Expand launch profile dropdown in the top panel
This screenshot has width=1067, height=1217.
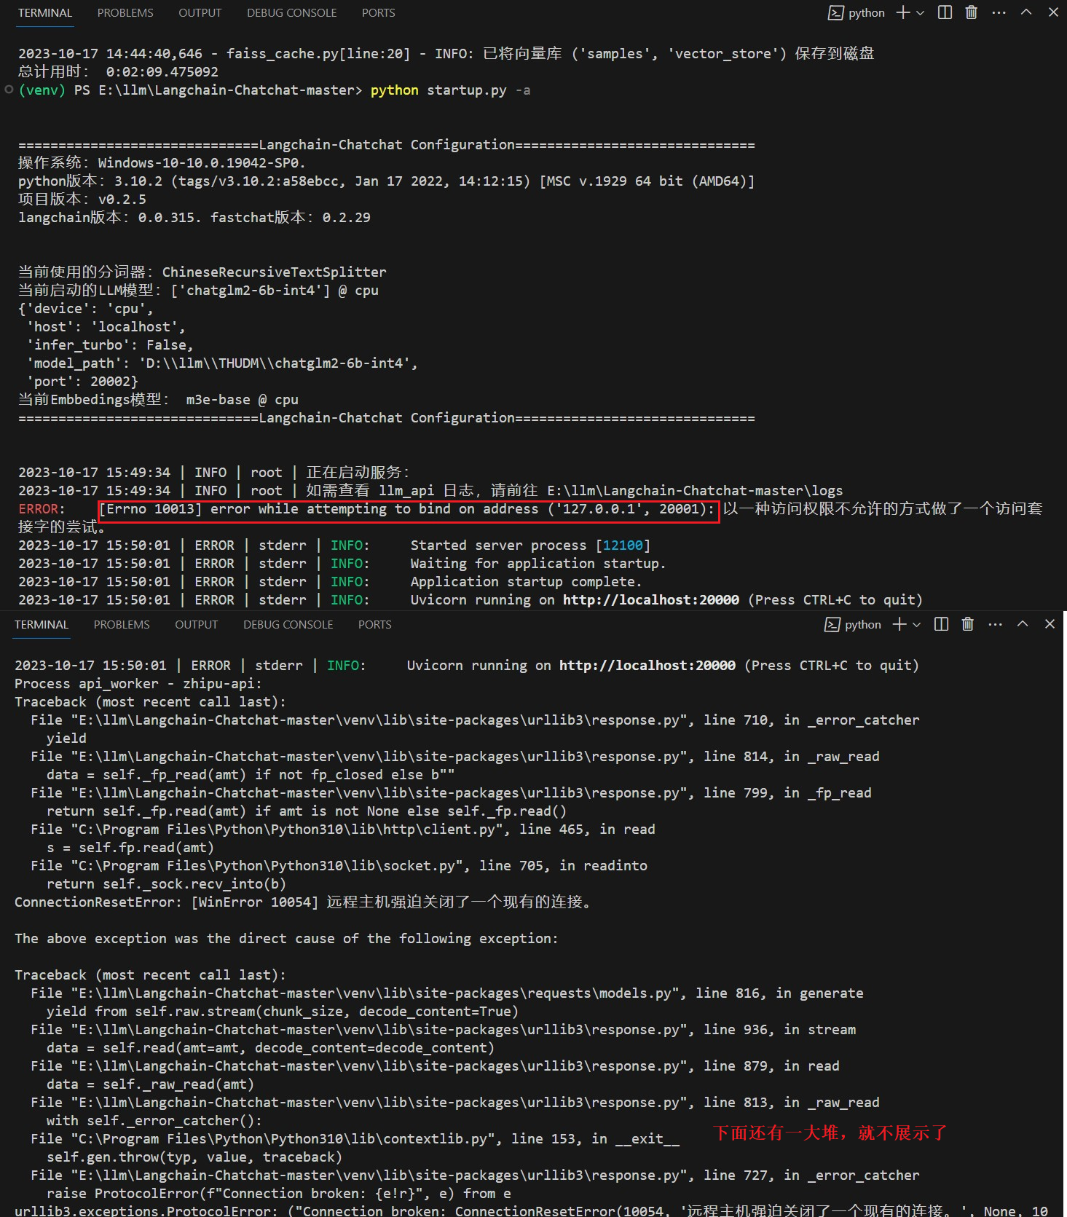coord(920,13)
